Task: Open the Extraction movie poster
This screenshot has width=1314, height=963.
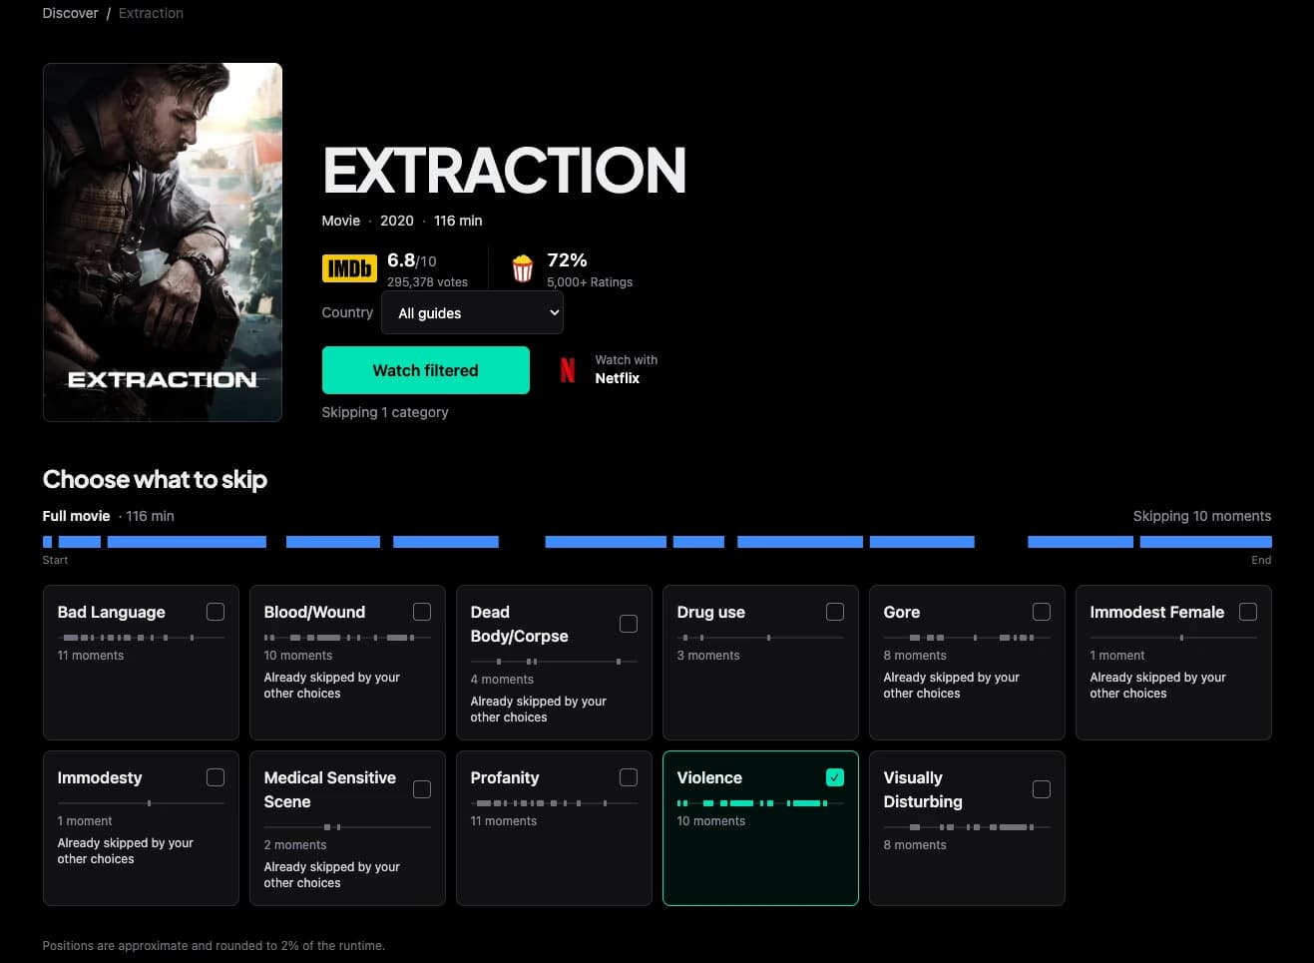Action: point(163,242)
